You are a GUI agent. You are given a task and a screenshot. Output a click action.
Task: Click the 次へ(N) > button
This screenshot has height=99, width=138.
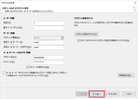click(x=97, y=94)
